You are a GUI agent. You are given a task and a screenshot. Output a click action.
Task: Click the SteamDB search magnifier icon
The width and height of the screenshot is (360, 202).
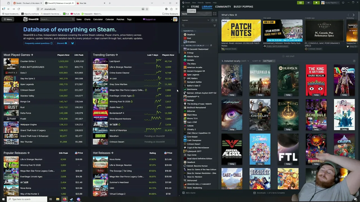point(73,19)
